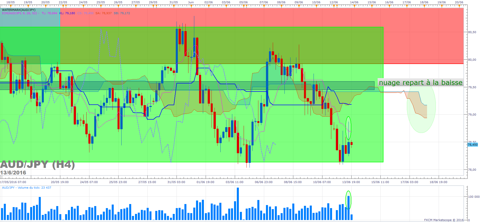The height and width of the screenshot is (222, 482).
Task: Click the 31/05 03:00 time axis label
Action: click(176, 182)
